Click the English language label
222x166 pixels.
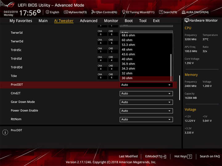pos(55,12)
